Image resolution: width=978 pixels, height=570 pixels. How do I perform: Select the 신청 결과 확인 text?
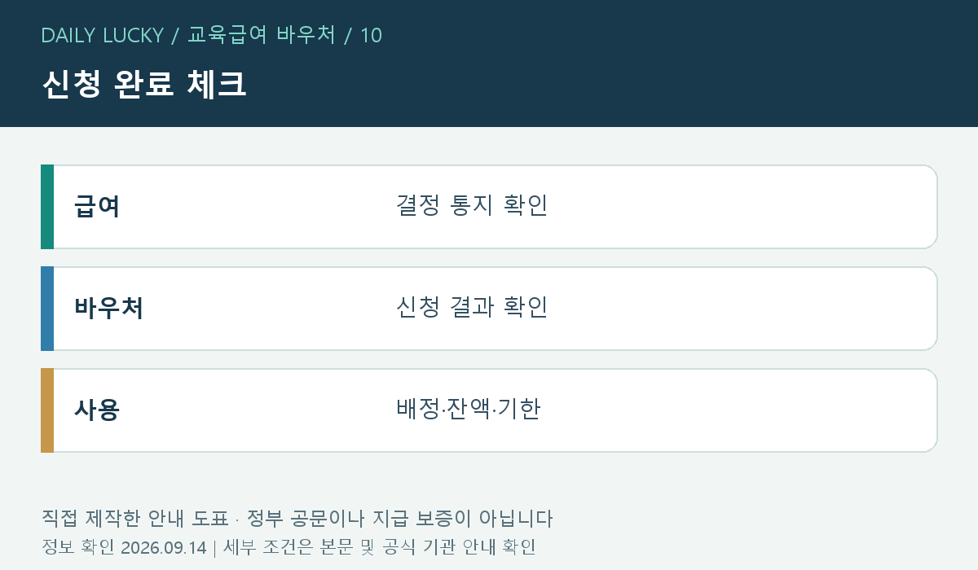[472, 308]
